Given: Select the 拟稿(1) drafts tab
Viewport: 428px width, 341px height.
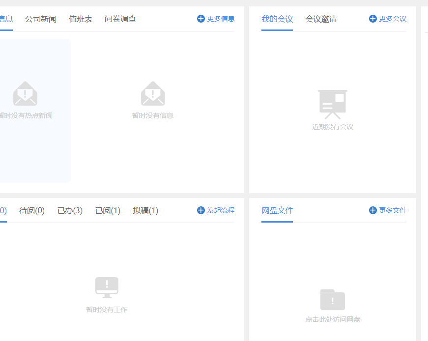Looking at the screenshot, I should click(x=145, y=210).
